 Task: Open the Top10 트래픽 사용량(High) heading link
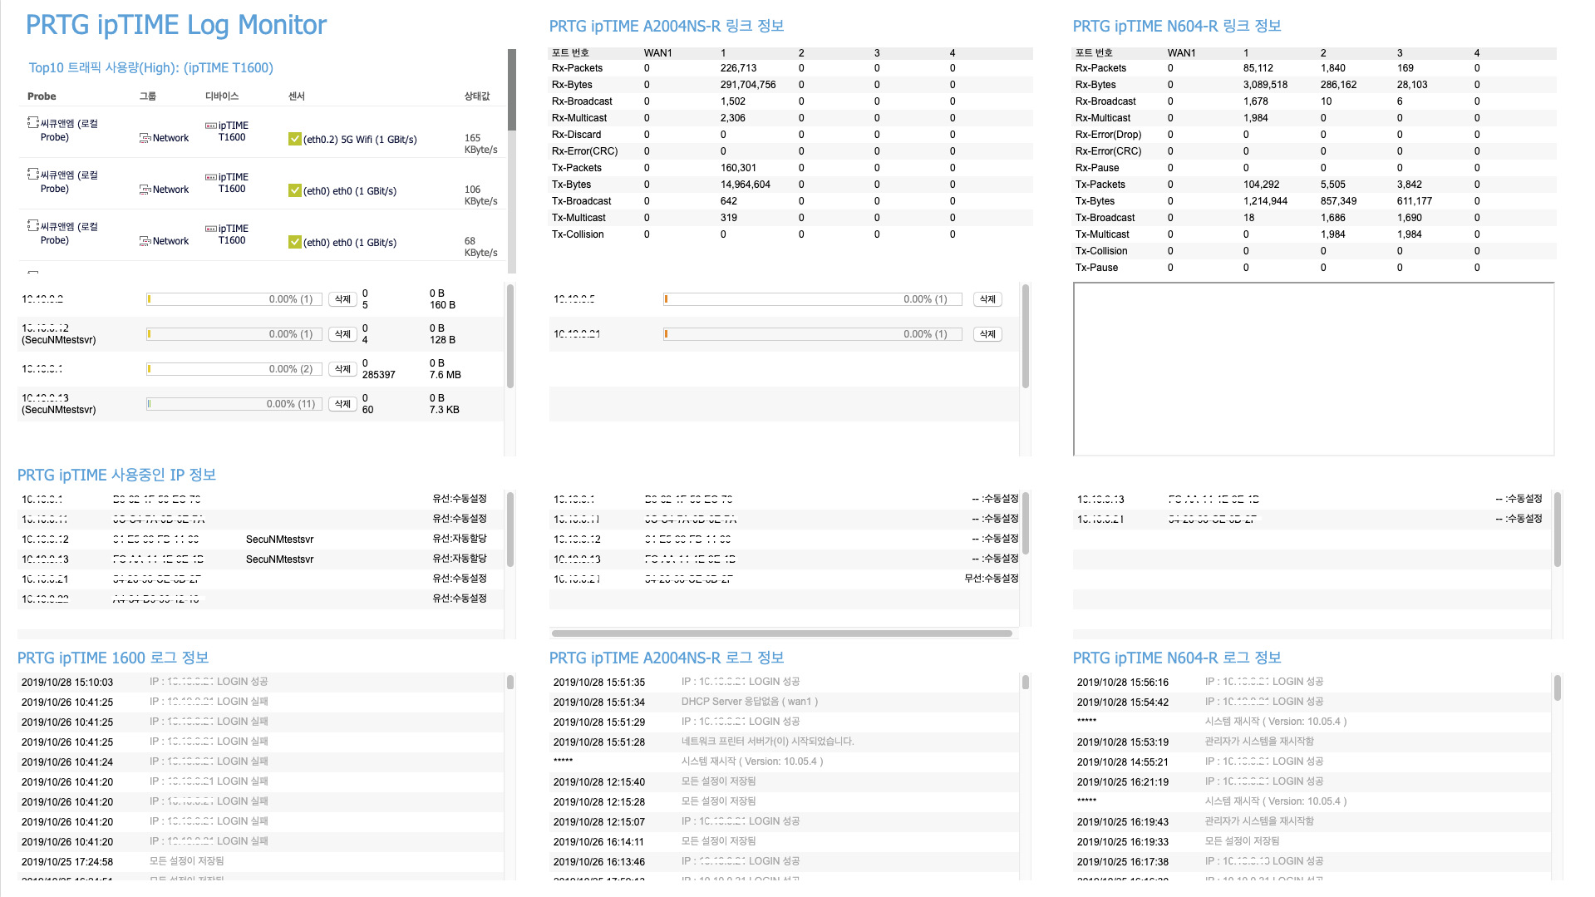tap(151, 68)
